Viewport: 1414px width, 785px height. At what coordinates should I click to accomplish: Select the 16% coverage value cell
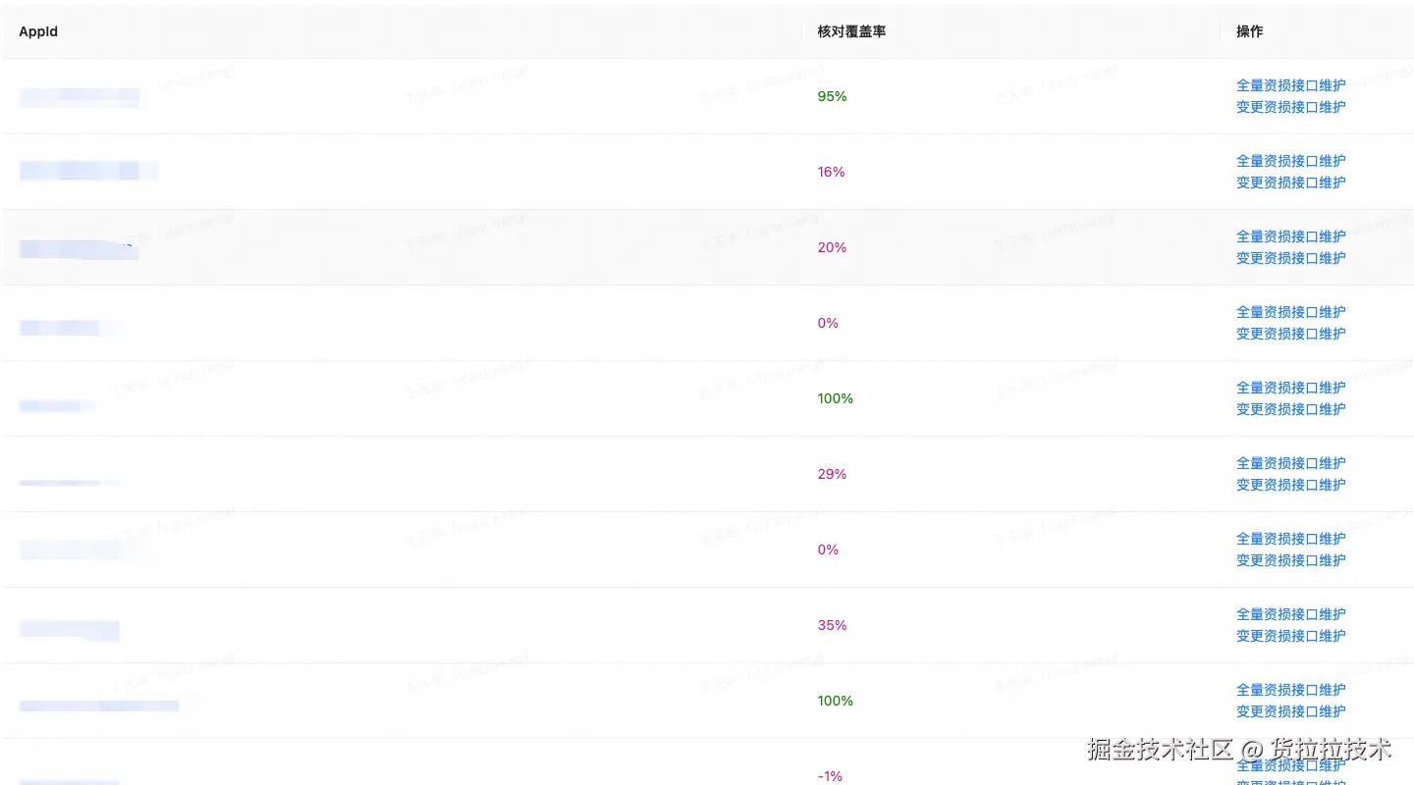[831, 172]
